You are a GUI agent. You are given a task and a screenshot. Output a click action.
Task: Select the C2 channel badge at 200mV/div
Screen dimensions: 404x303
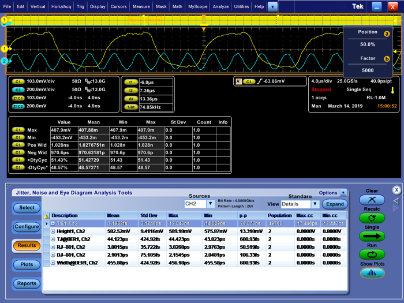[x=17, y=89]
